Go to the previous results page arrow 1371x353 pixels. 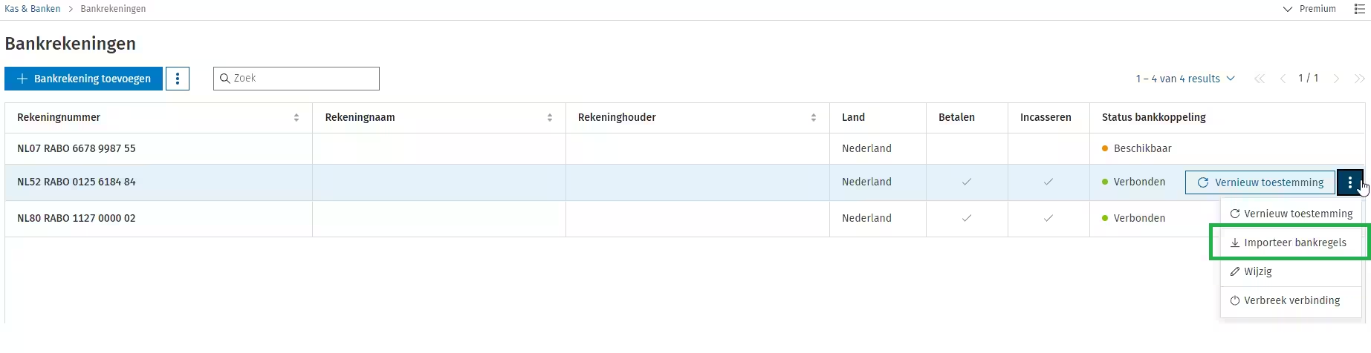(1283, 79)
